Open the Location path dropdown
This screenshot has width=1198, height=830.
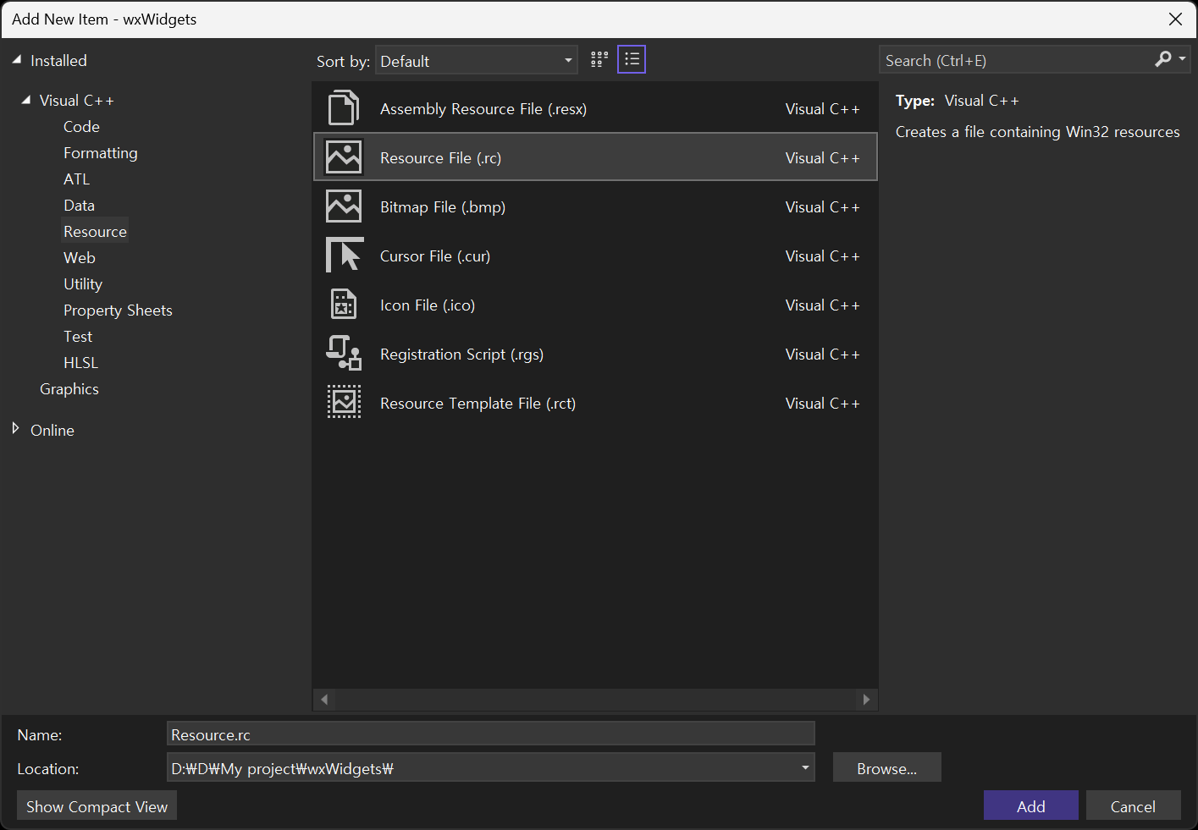coord(805,767)
